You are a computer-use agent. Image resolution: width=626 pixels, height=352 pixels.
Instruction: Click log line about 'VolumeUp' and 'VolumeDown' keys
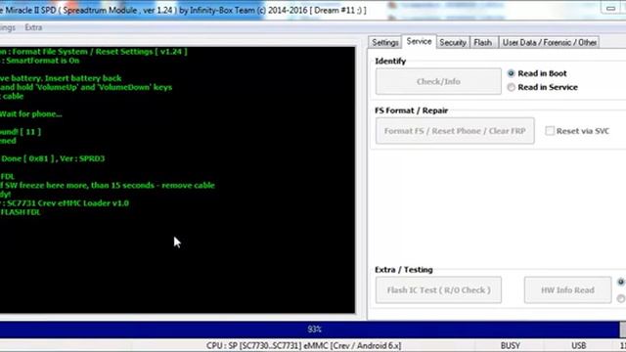pyautogui.click(x=86, y=87)
